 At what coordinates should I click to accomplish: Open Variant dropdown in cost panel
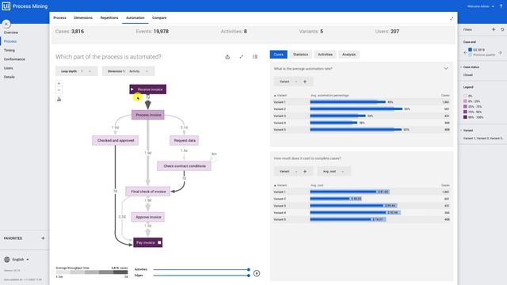(x=288, y=172)
